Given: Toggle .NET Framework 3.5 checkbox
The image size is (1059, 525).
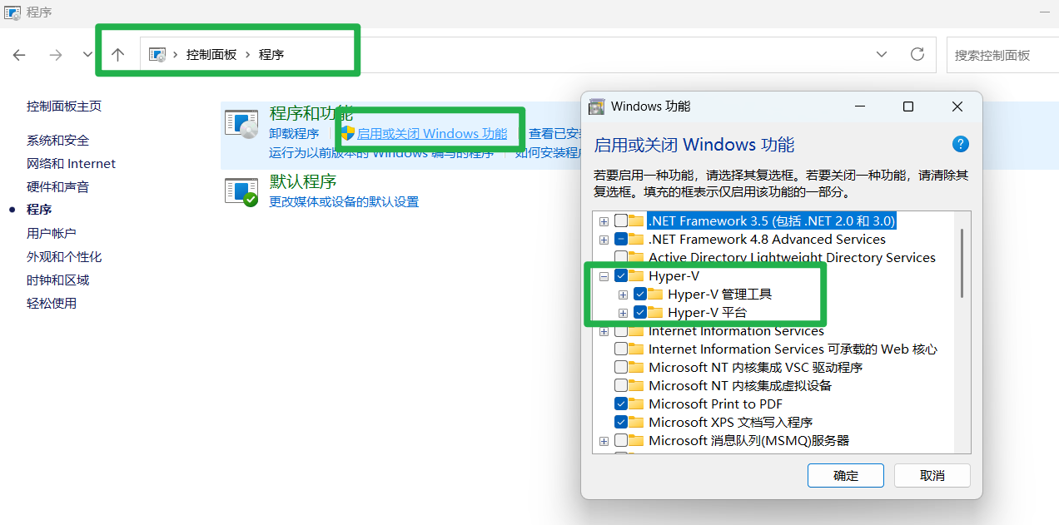Looking at the screenshot, I should pos(621,221).
